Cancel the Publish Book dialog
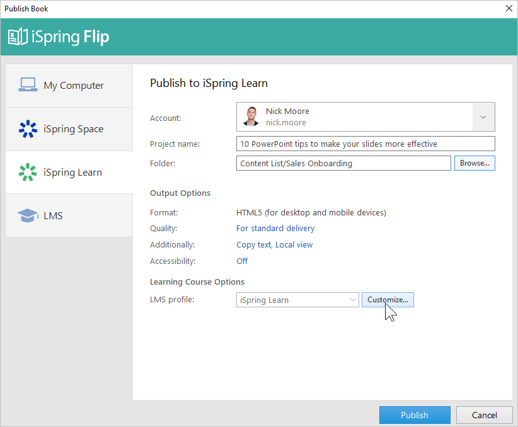The width and height of the screenshot is (518, 427). coord(485,415)
